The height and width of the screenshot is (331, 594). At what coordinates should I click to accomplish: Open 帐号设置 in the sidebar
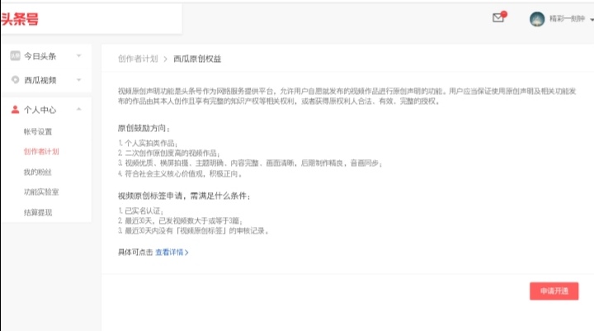[x=38, y=131]
